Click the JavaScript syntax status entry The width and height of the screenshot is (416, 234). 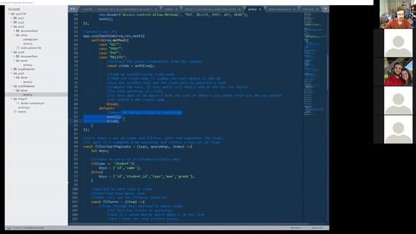tap(317, 227)
